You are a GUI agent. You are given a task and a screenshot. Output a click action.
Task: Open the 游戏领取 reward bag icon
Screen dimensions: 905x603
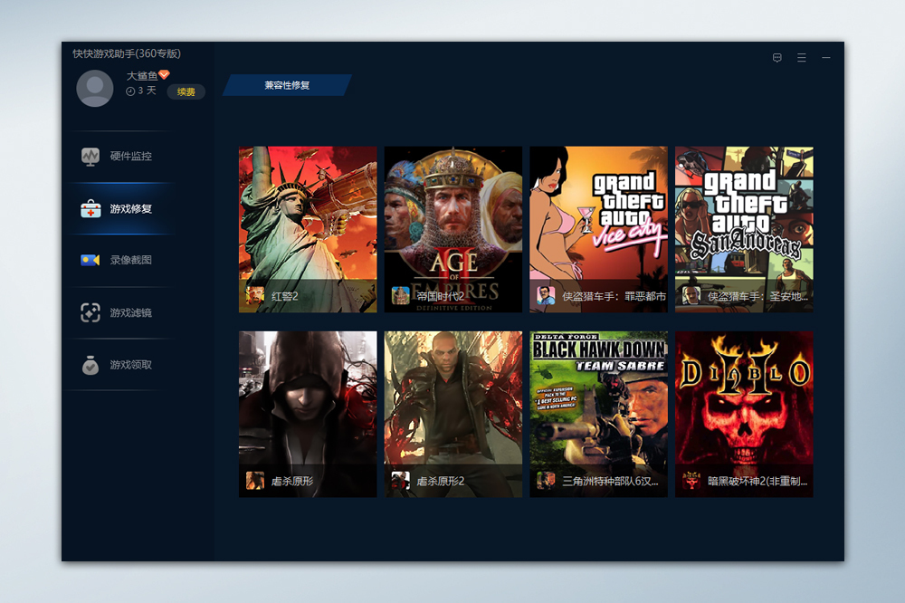click(x=90, y=365)
